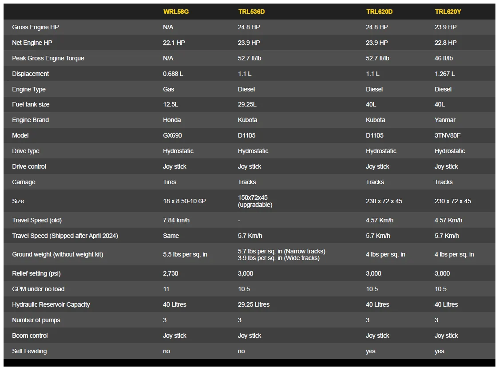Click the TRL620Y self leveling yes cell

click(x=440, y=351)
